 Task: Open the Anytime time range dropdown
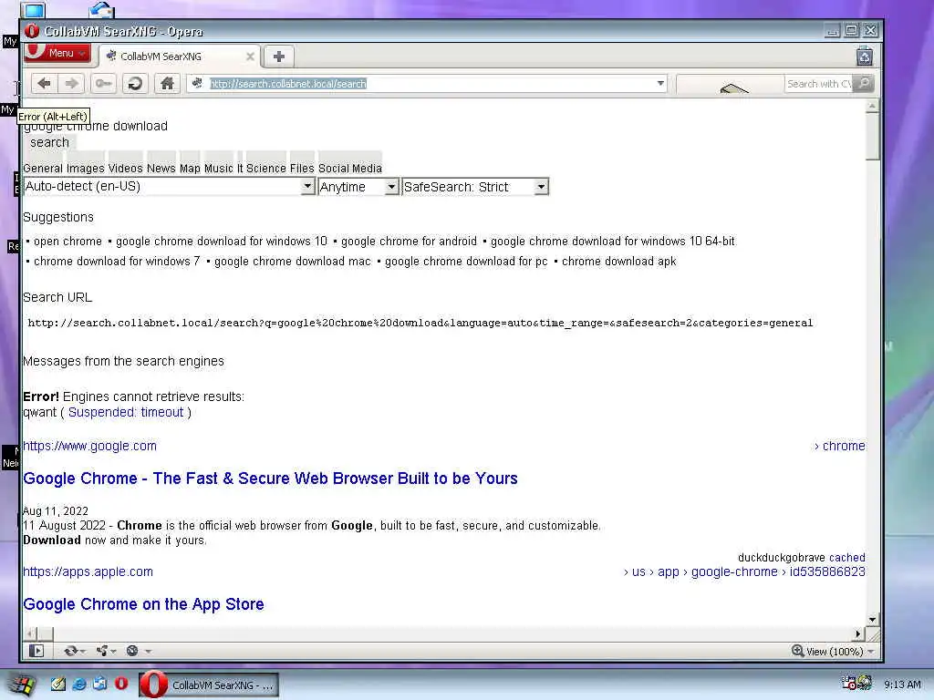(358, 187)
